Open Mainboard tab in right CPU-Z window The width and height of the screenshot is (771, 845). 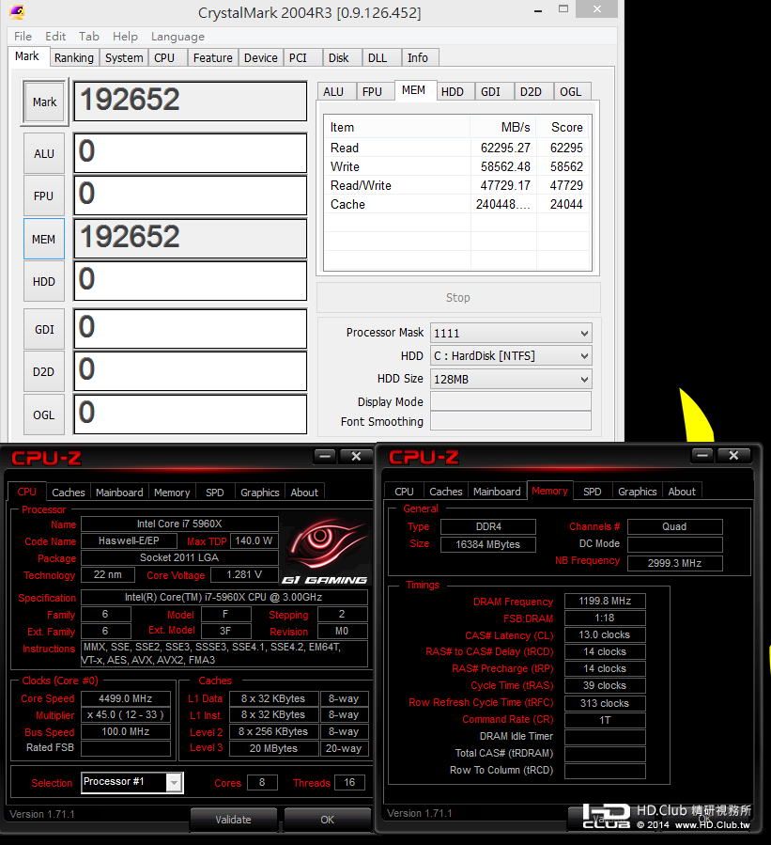[497, 491]
